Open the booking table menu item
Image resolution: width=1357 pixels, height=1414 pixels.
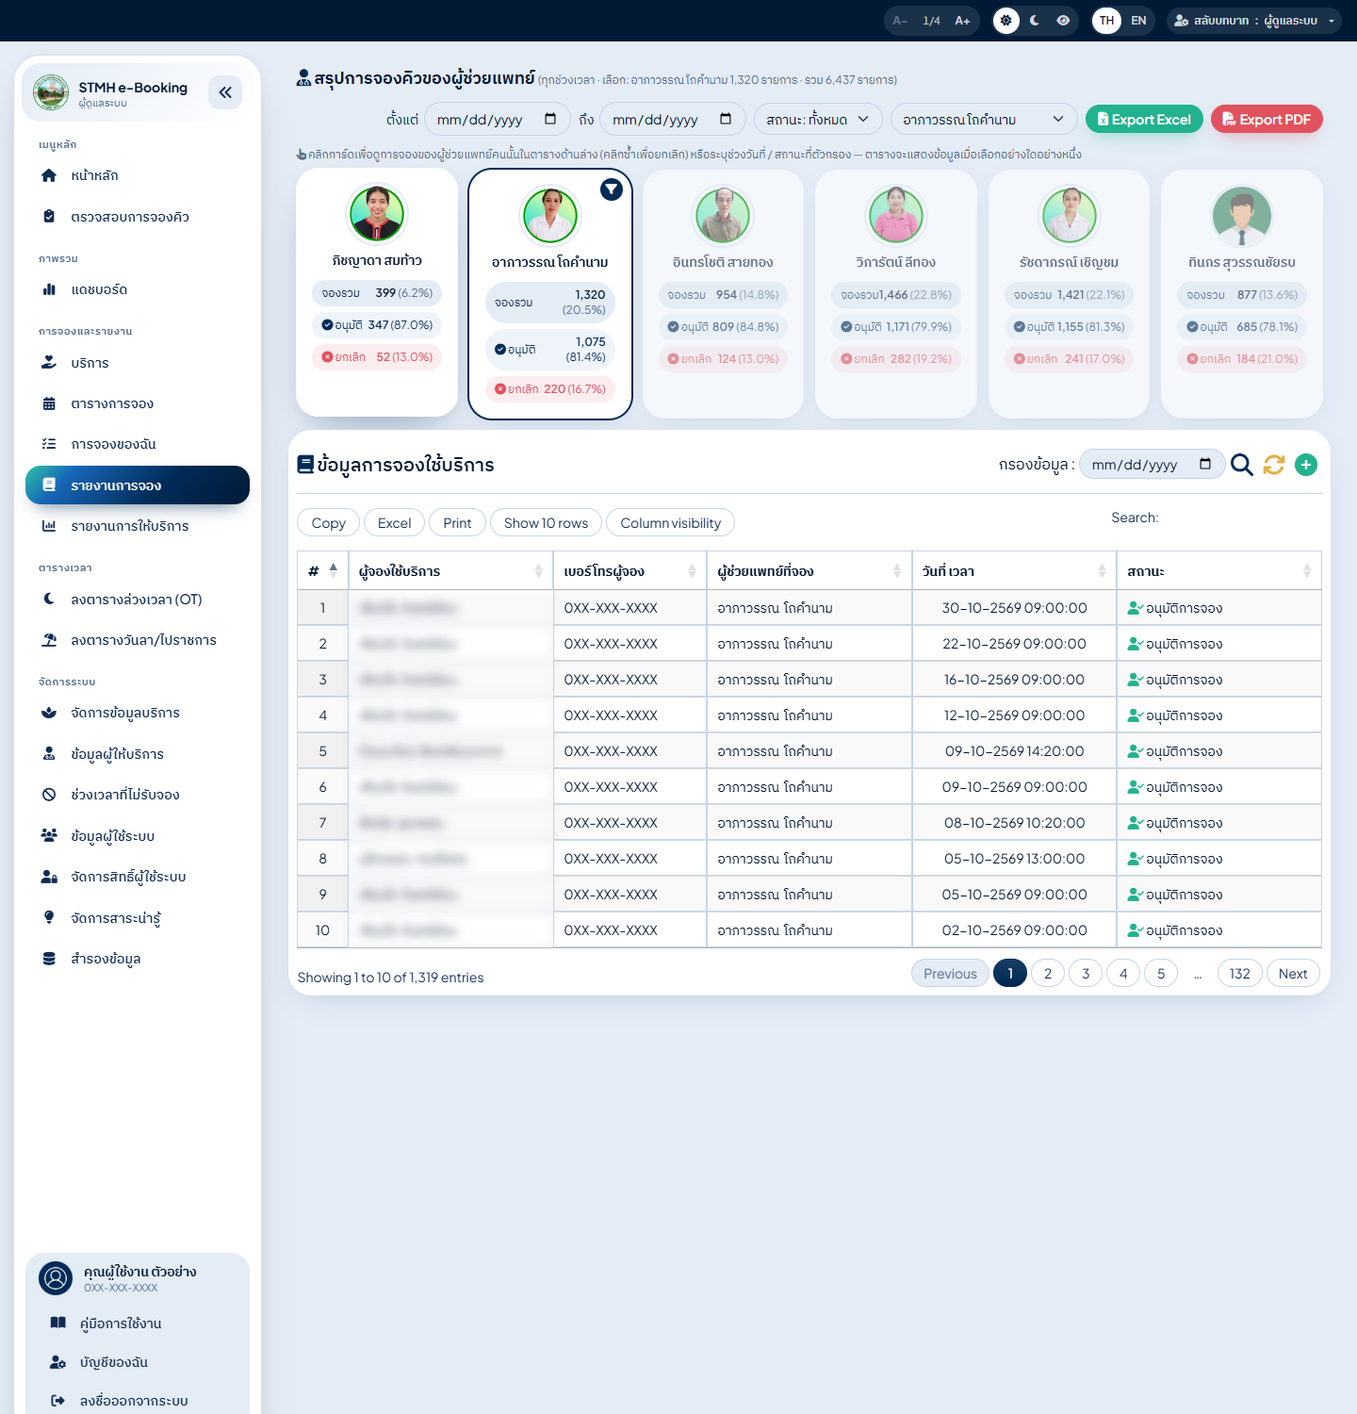[x=138, y=403]
